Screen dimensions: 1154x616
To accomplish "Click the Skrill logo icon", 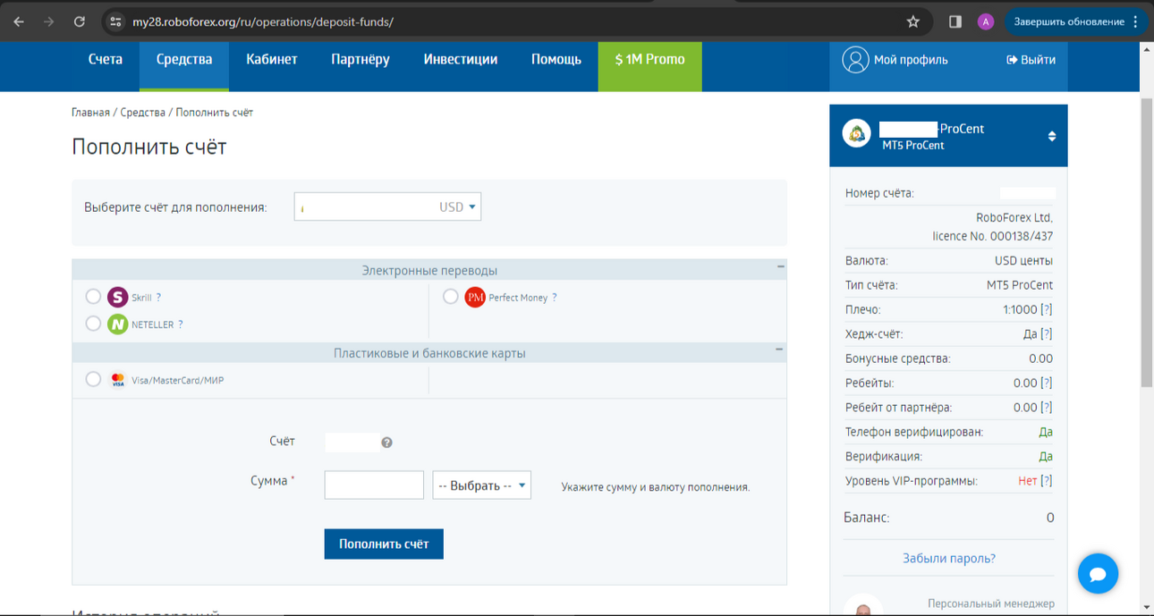I will [117, 297].
